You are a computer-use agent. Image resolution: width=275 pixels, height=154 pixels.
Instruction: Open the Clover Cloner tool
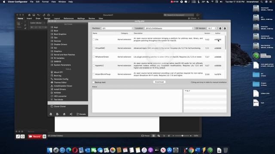(x=60, y=107)
